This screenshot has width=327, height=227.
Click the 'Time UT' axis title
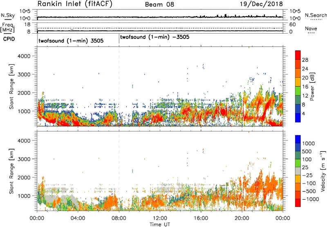[160, 225]
